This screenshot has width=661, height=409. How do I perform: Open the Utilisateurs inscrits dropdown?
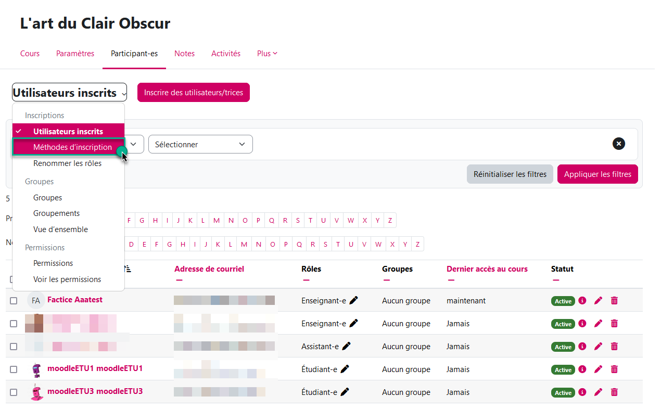[x=69, y=93]
